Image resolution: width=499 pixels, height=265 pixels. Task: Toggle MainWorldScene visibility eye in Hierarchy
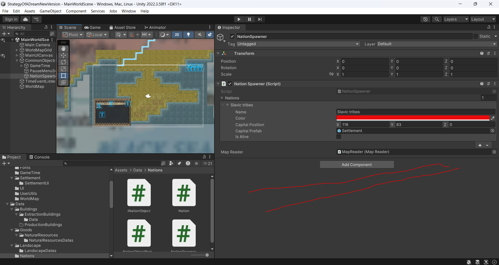[3, 40]
